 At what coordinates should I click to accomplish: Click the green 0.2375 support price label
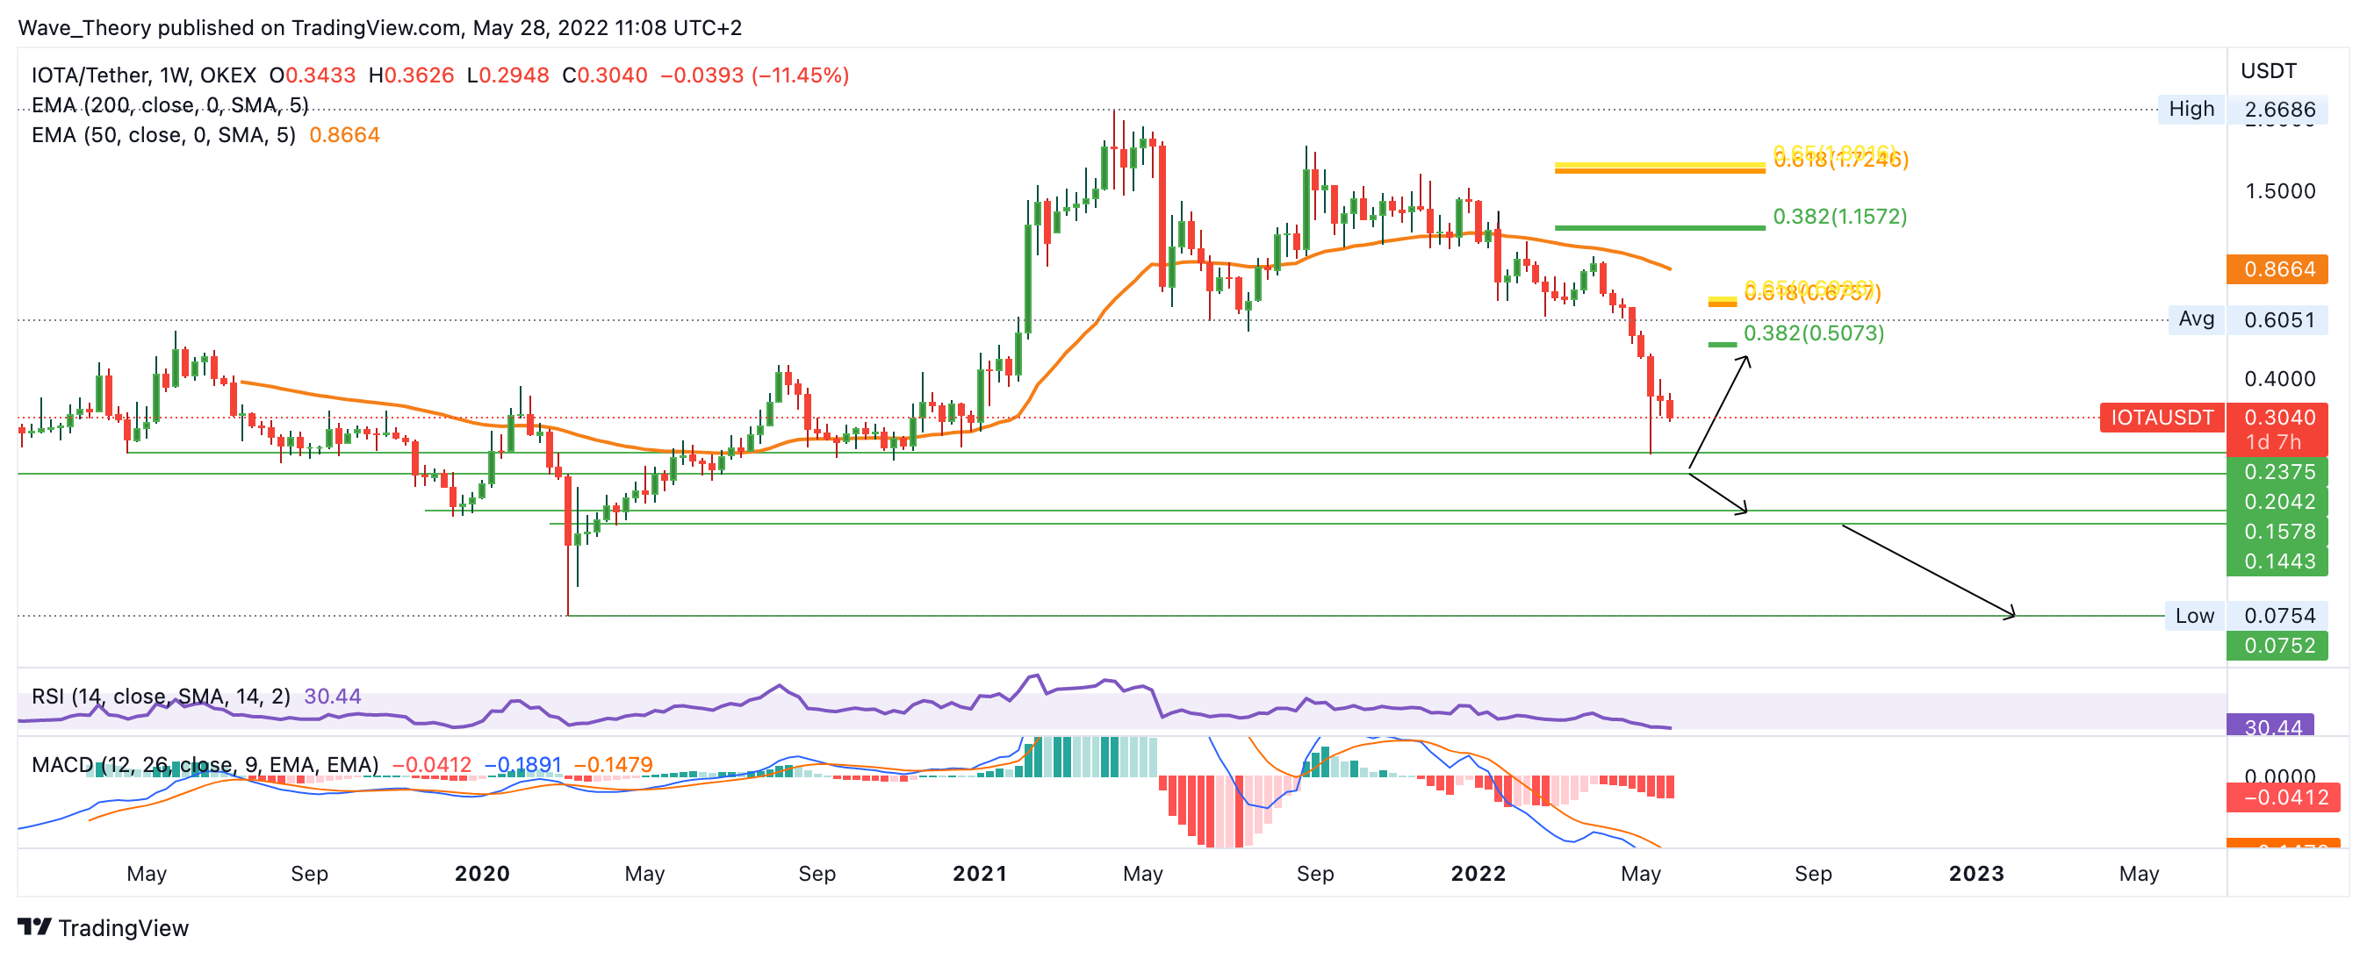click(2277, 472)
